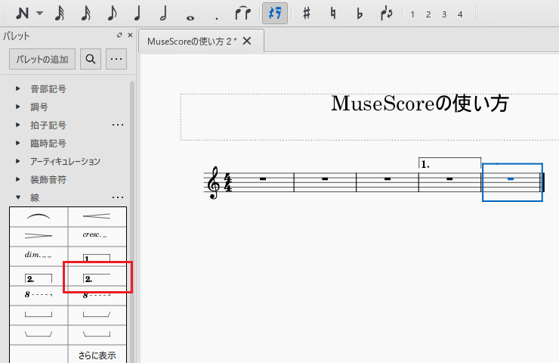Select voice 3
Viewport: 559px width, 363px height.
pos(444,14)
